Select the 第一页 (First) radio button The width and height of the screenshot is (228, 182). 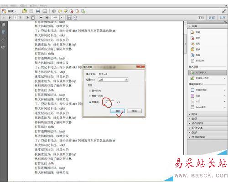click(90, 91)
